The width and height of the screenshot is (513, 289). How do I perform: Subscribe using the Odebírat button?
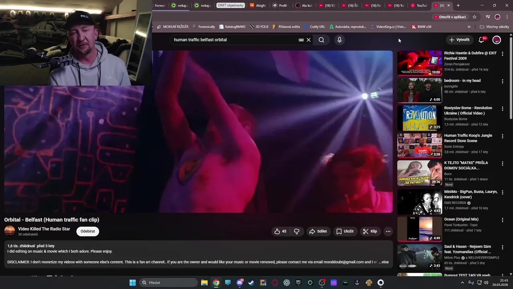click(x=88, y=231)
